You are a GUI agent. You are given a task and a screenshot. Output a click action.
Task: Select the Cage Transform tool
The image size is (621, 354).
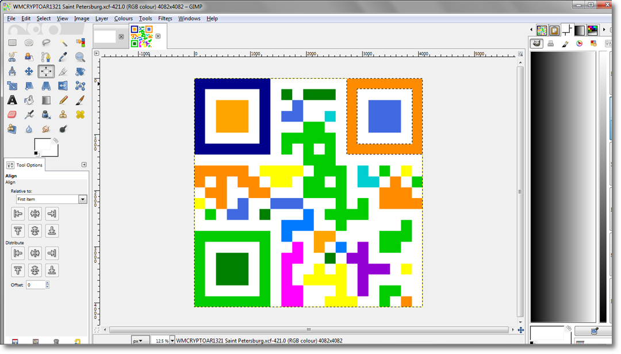pos(80,86)
